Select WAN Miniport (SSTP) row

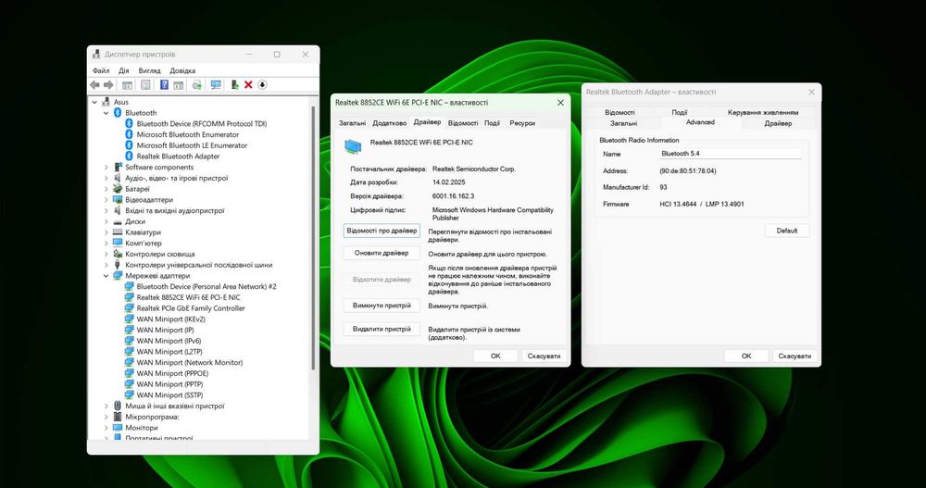(169, 395)
